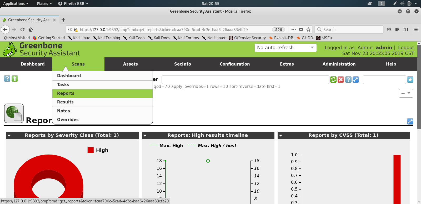Viewport: 421px width, 204px height.
Task: Expand High results timeline chart menu
Action: (x=145, y=136)
